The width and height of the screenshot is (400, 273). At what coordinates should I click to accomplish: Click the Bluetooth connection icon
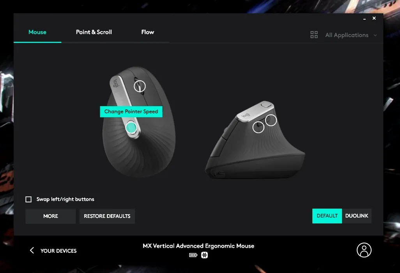pyautogui.click(x=204, y=255)
